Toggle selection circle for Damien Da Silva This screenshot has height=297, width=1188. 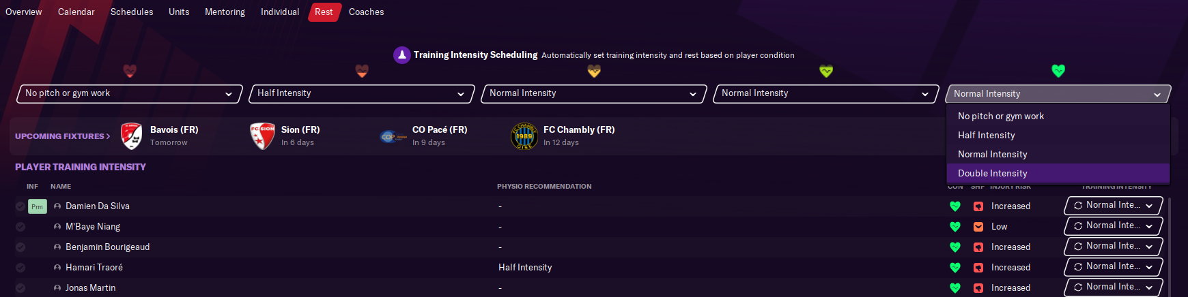pyautogui.click(x=20, y=206)
